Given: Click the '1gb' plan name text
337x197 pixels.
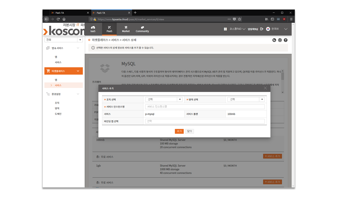Looking at the screenshot, I should pos(98,166).
